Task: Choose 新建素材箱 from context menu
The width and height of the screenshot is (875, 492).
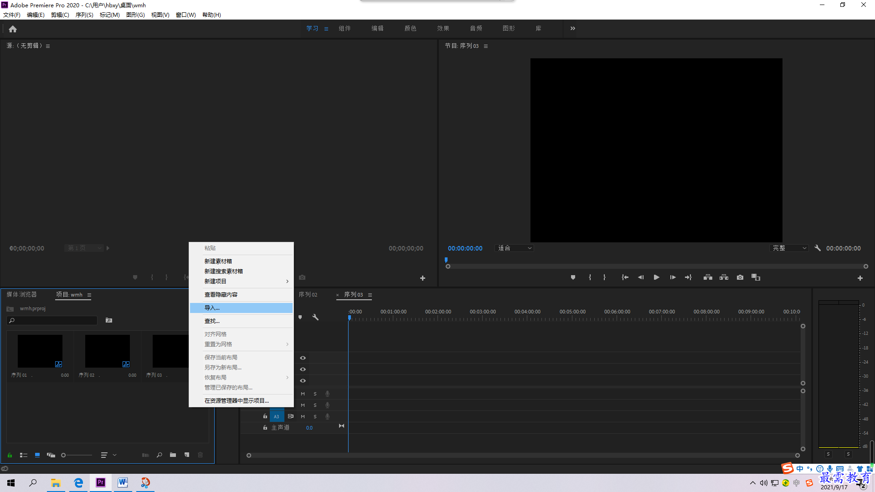Action: click(242, 261)
